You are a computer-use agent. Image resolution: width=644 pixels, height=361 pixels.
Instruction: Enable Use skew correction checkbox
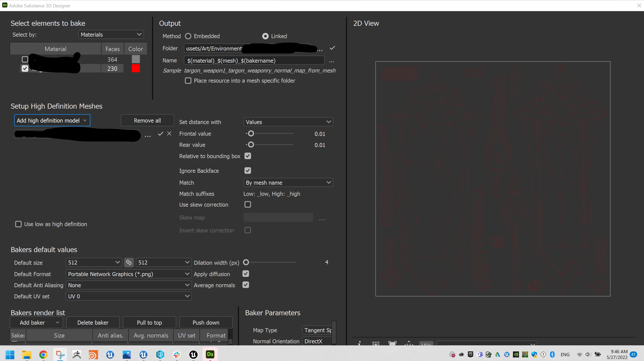[x=247, y=204]
